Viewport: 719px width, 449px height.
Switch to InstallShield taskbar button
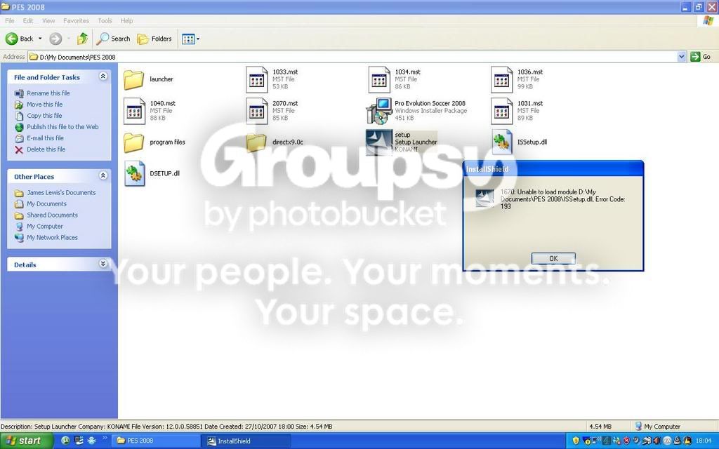click(246, 441)
